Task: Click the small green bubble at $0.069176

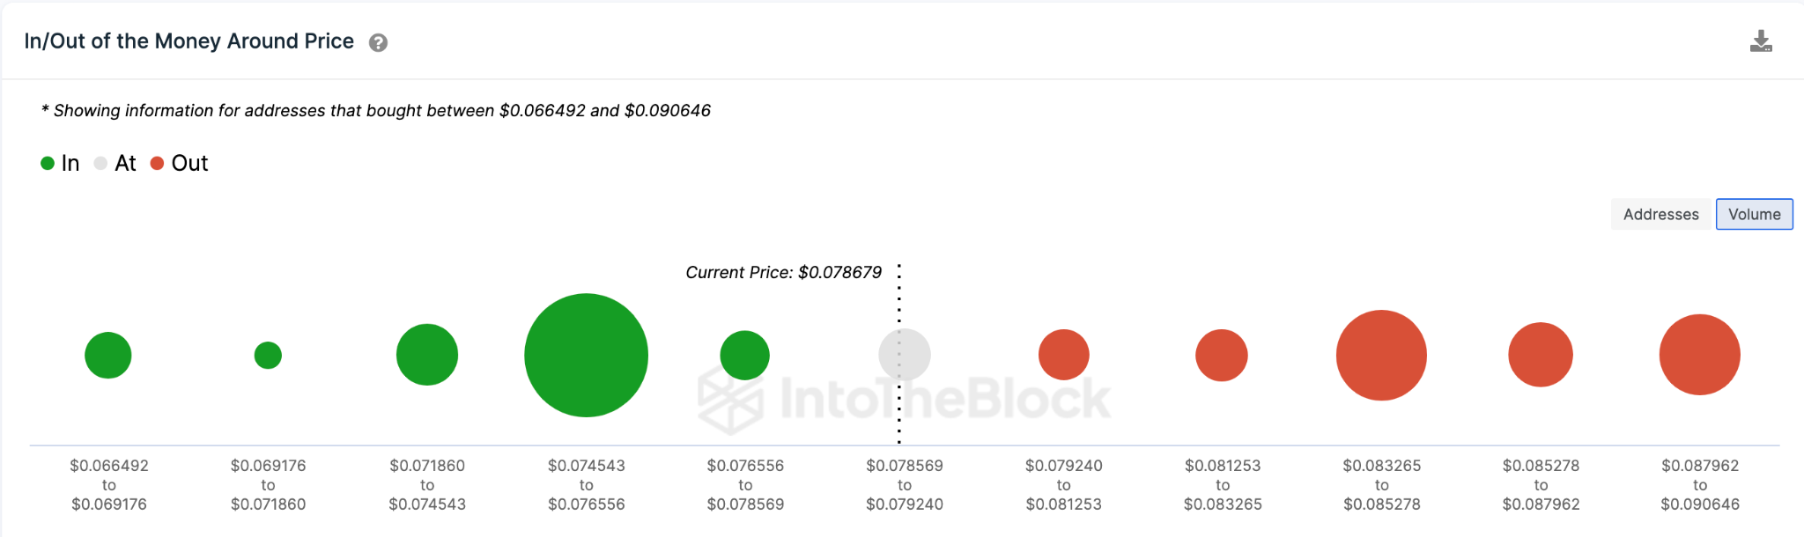Action: point(268,355)
